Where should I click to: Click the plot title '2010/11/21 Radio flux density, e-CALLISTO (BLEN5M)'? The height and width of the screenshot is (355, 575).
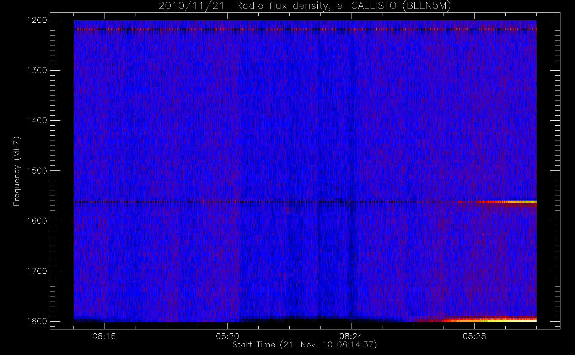305,6
